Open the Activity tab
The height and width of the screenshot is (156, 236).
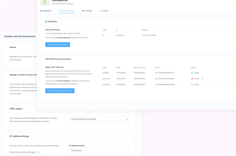coord(104,11)
